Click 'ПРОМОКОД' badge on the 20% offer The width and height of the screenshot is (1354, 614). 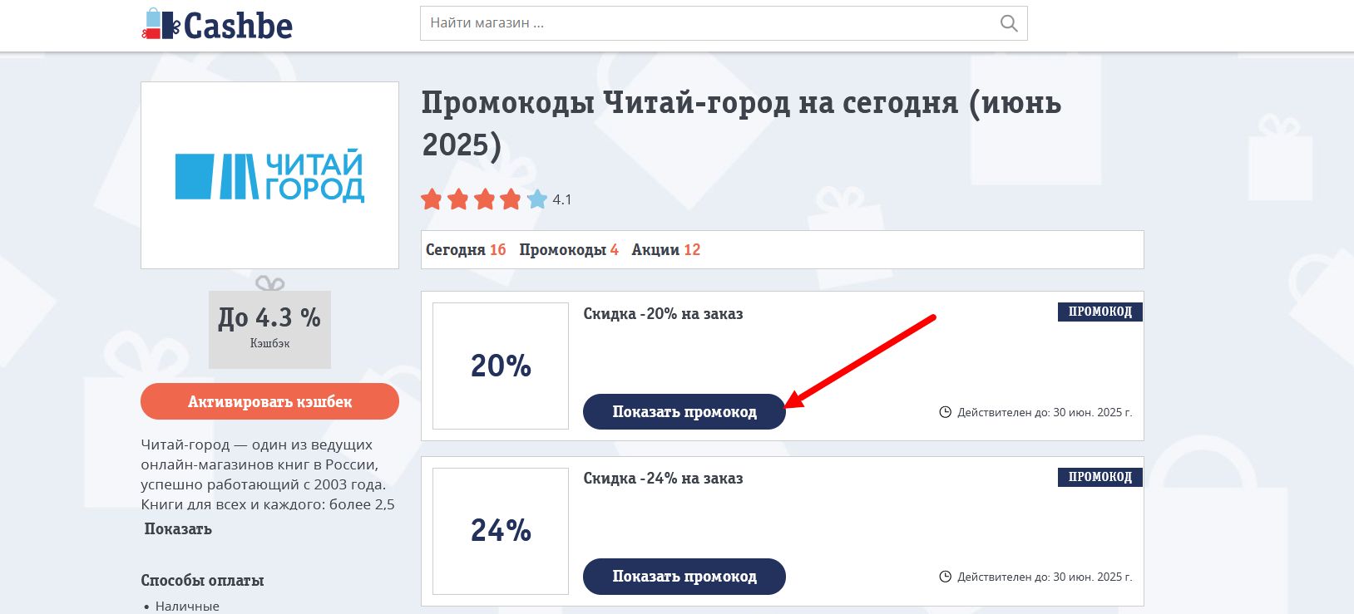click(1100, 312)
